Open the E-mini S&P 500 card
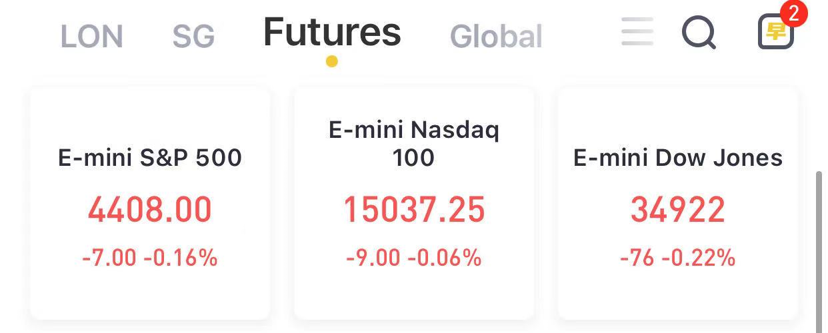This screenshot has width=828, height=333. 150,203
